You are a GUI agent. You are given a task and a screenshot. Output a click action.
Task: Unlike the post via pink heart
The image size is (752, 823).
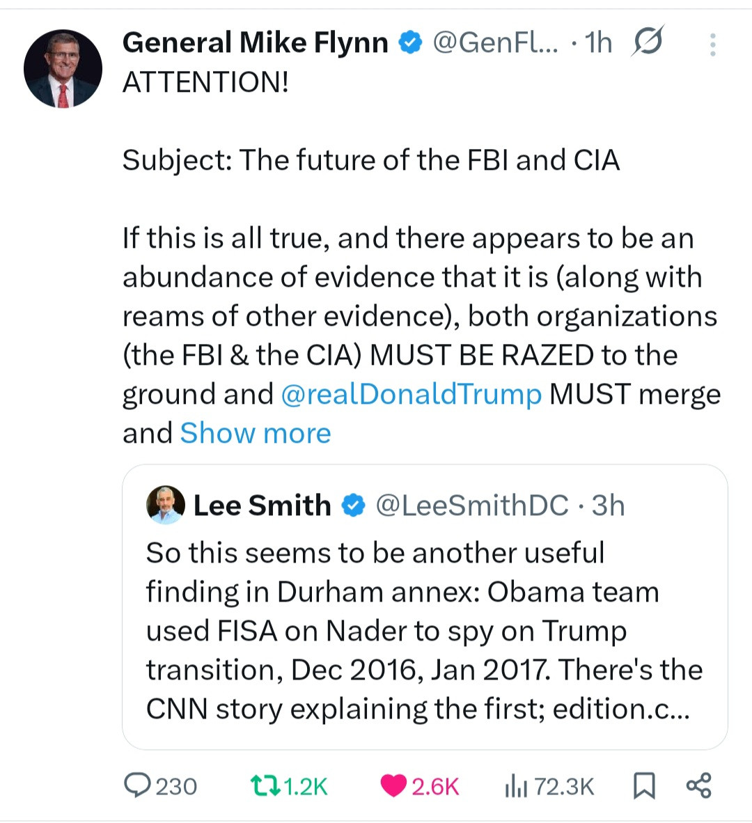pos(393,785)
